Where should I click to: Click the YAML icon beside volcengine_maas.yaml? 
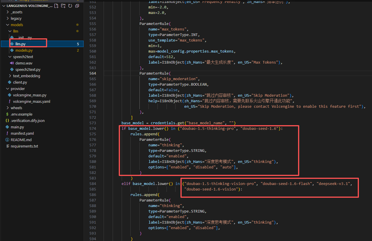click(10, 101)
